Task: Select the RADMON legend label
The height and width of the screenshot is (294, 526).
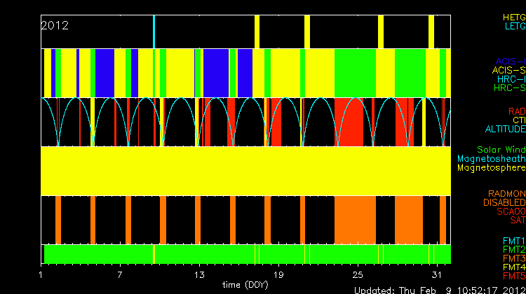Action: 507,194
